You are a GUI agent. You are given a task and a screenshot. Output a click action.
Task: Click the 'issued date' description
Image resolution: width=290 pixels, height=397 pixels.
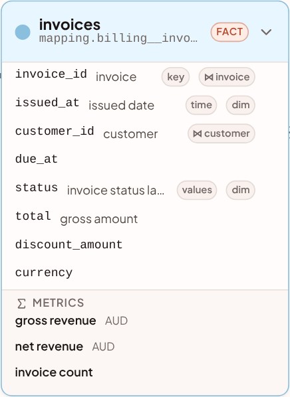point(121,106)
